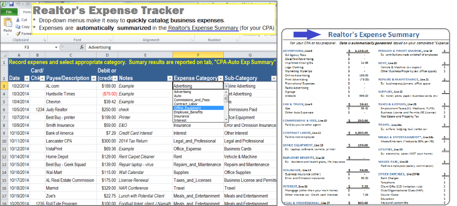457x206 pixels.
Task: Click the Undo arrow icon
Action: pos(19,4)
